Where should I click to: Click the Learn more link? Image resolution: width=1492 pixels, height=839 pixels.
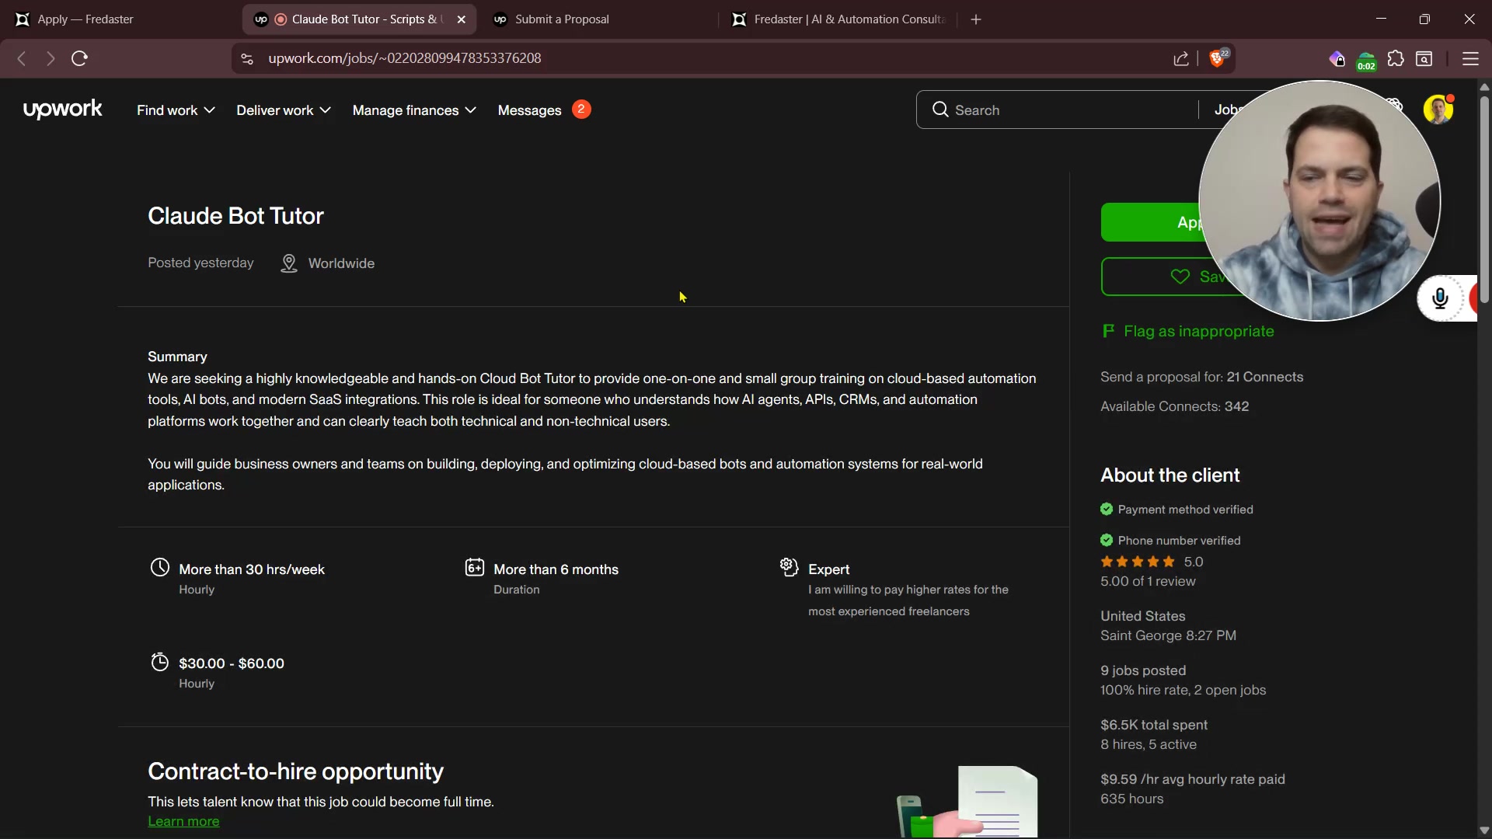tap(183, 821)
